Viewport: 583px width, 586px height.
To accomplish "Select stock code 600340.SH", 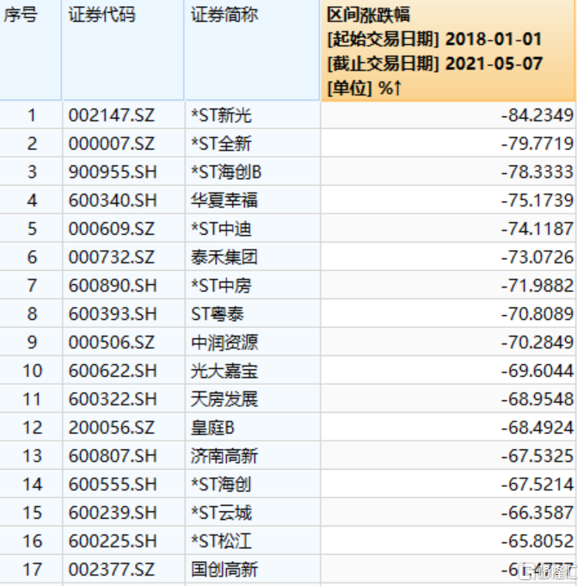I will click(113, 200).
